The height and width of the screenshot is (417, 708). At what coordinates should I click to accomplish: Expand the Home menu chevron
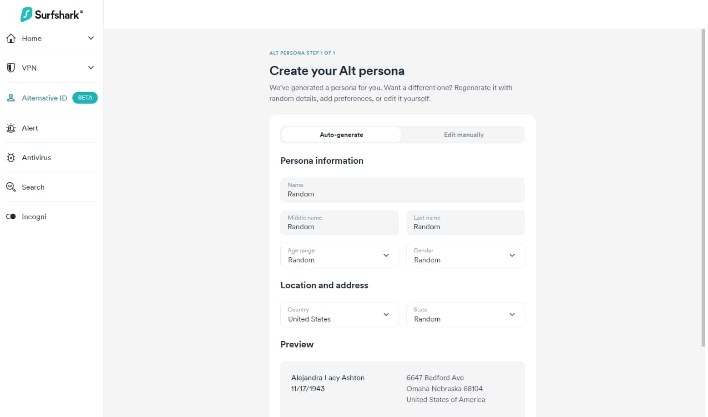point(91,38)
